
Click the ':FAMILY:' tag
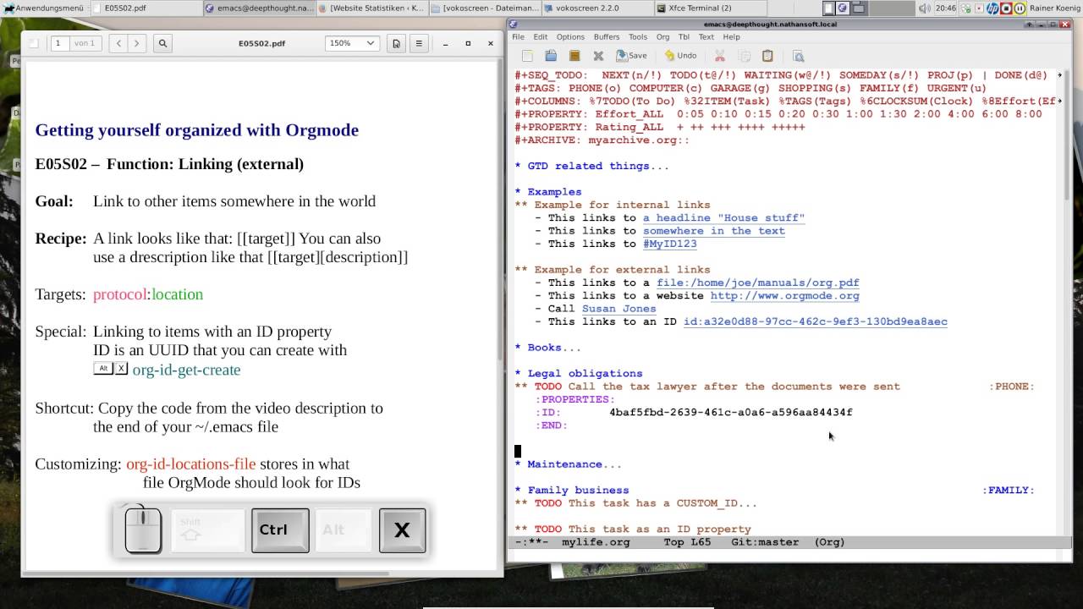pos(1009,490)
